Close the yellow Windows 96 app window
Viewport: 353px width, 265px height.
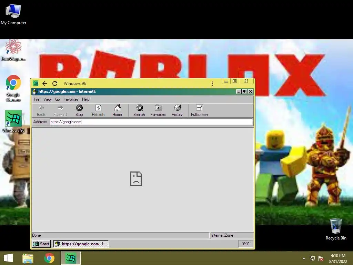(246, 81)
